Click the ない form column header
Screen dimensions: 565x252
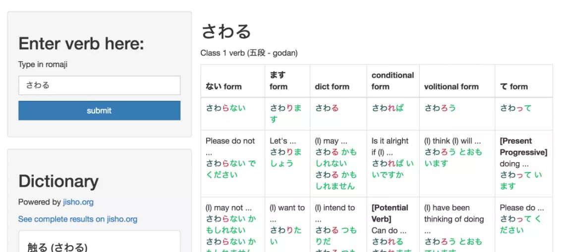tap(224, 86)
